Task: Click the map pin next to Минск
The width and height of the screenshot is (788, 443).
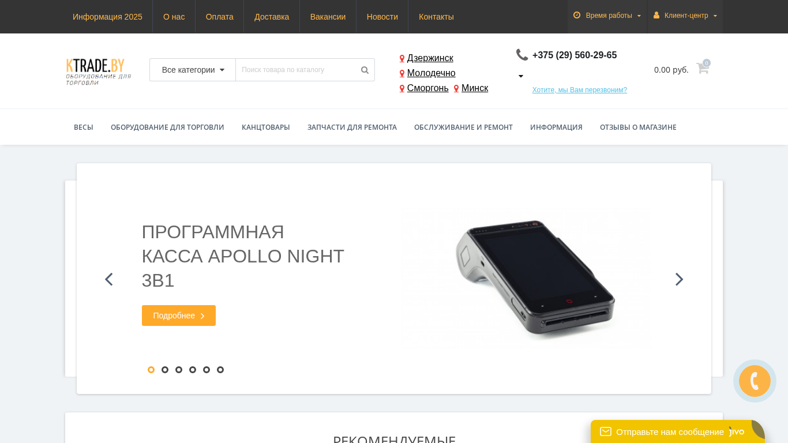Action: click(456, 89)
